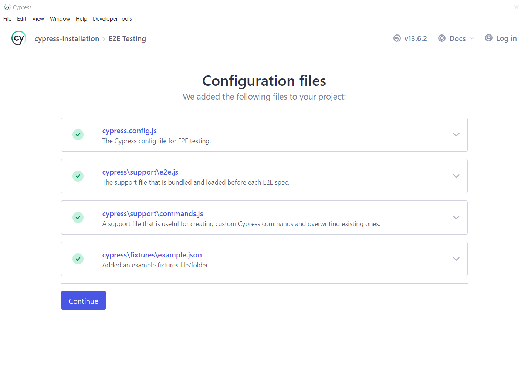The width and height of the screenshot is (528, 381).
Task: Click the Docs lifebuoy icon
Action: (441, 38)
